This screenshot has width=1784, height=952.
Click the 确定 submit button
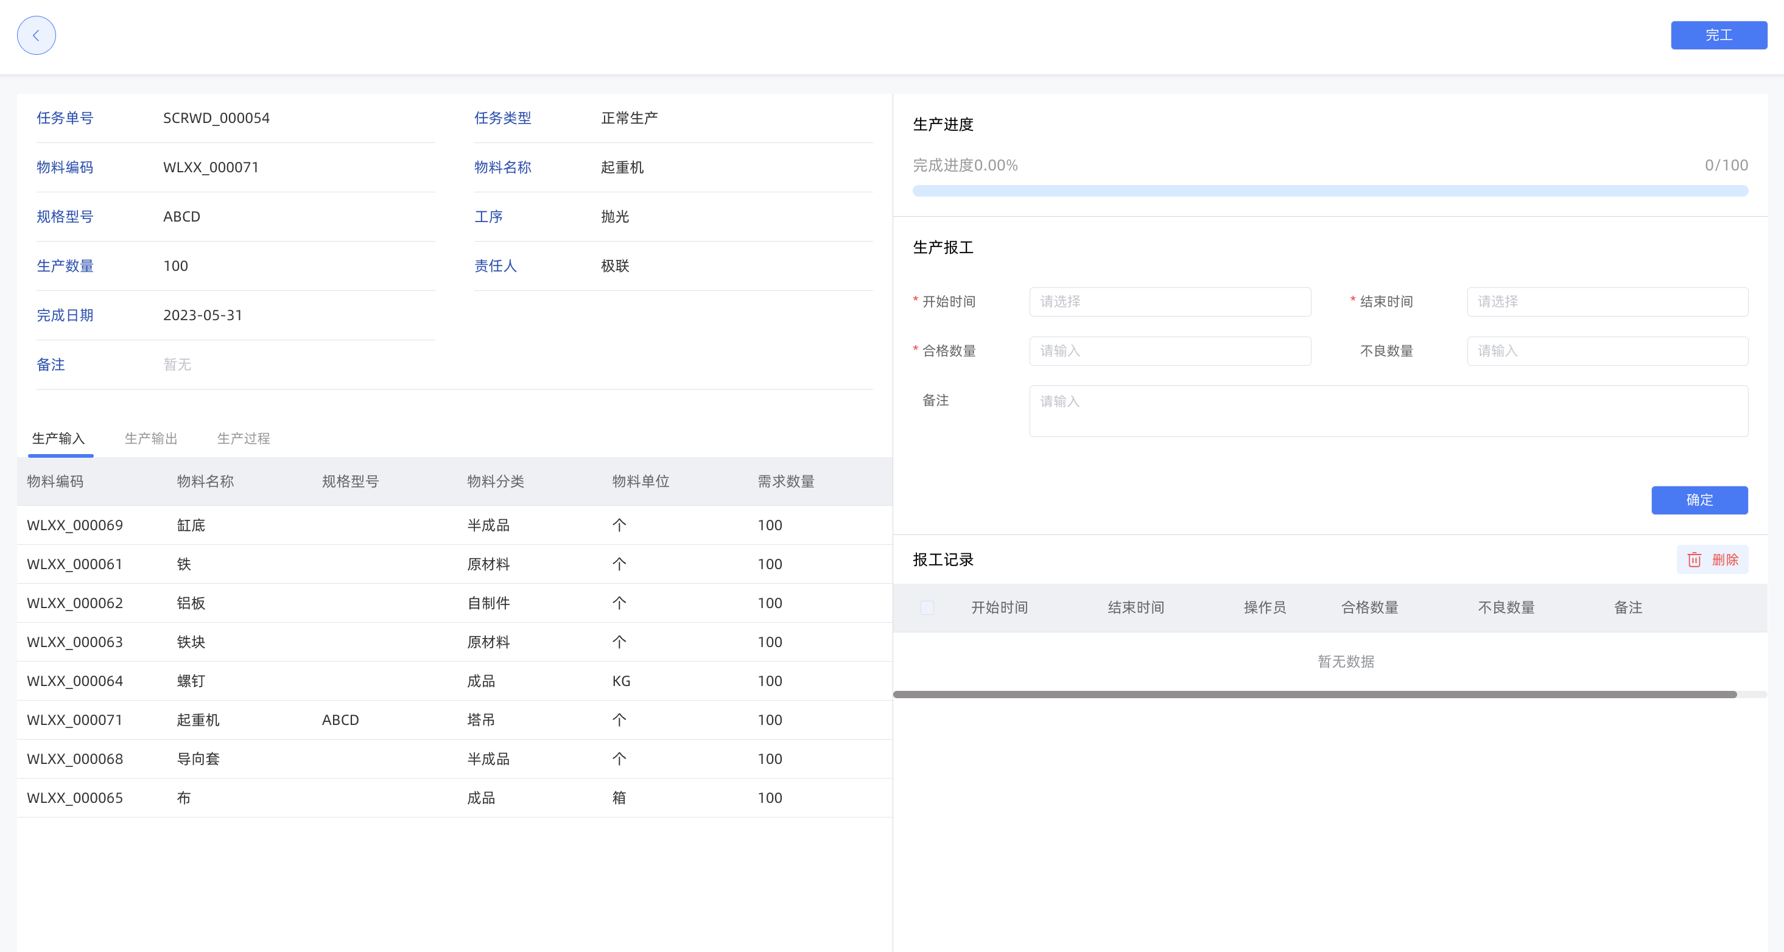pos(1699,500)
